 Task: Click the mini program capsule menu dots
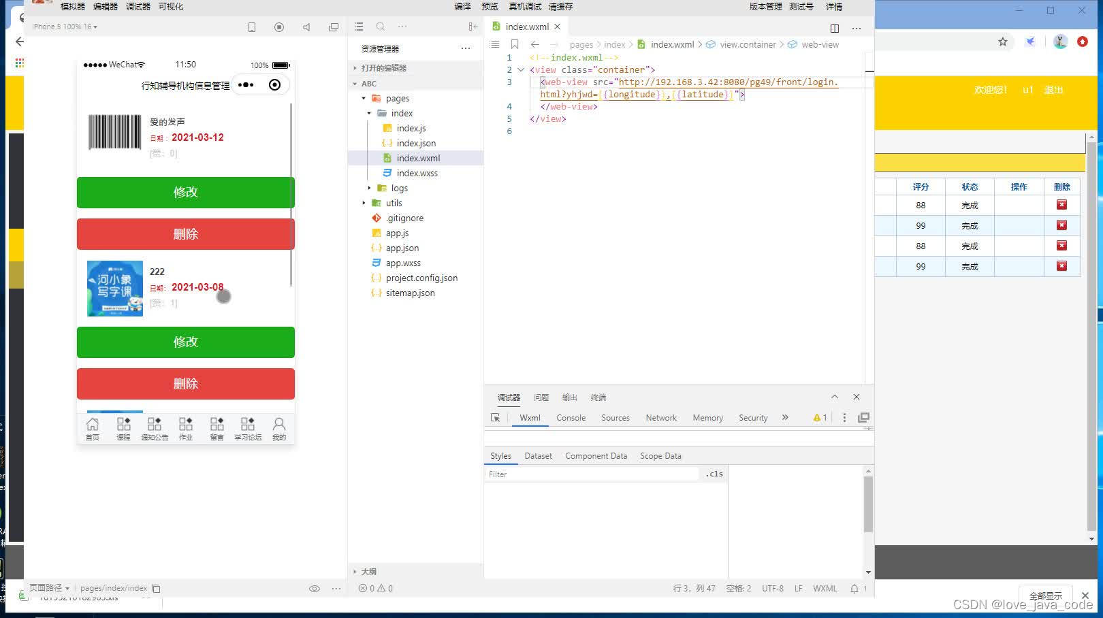(246, 85)
